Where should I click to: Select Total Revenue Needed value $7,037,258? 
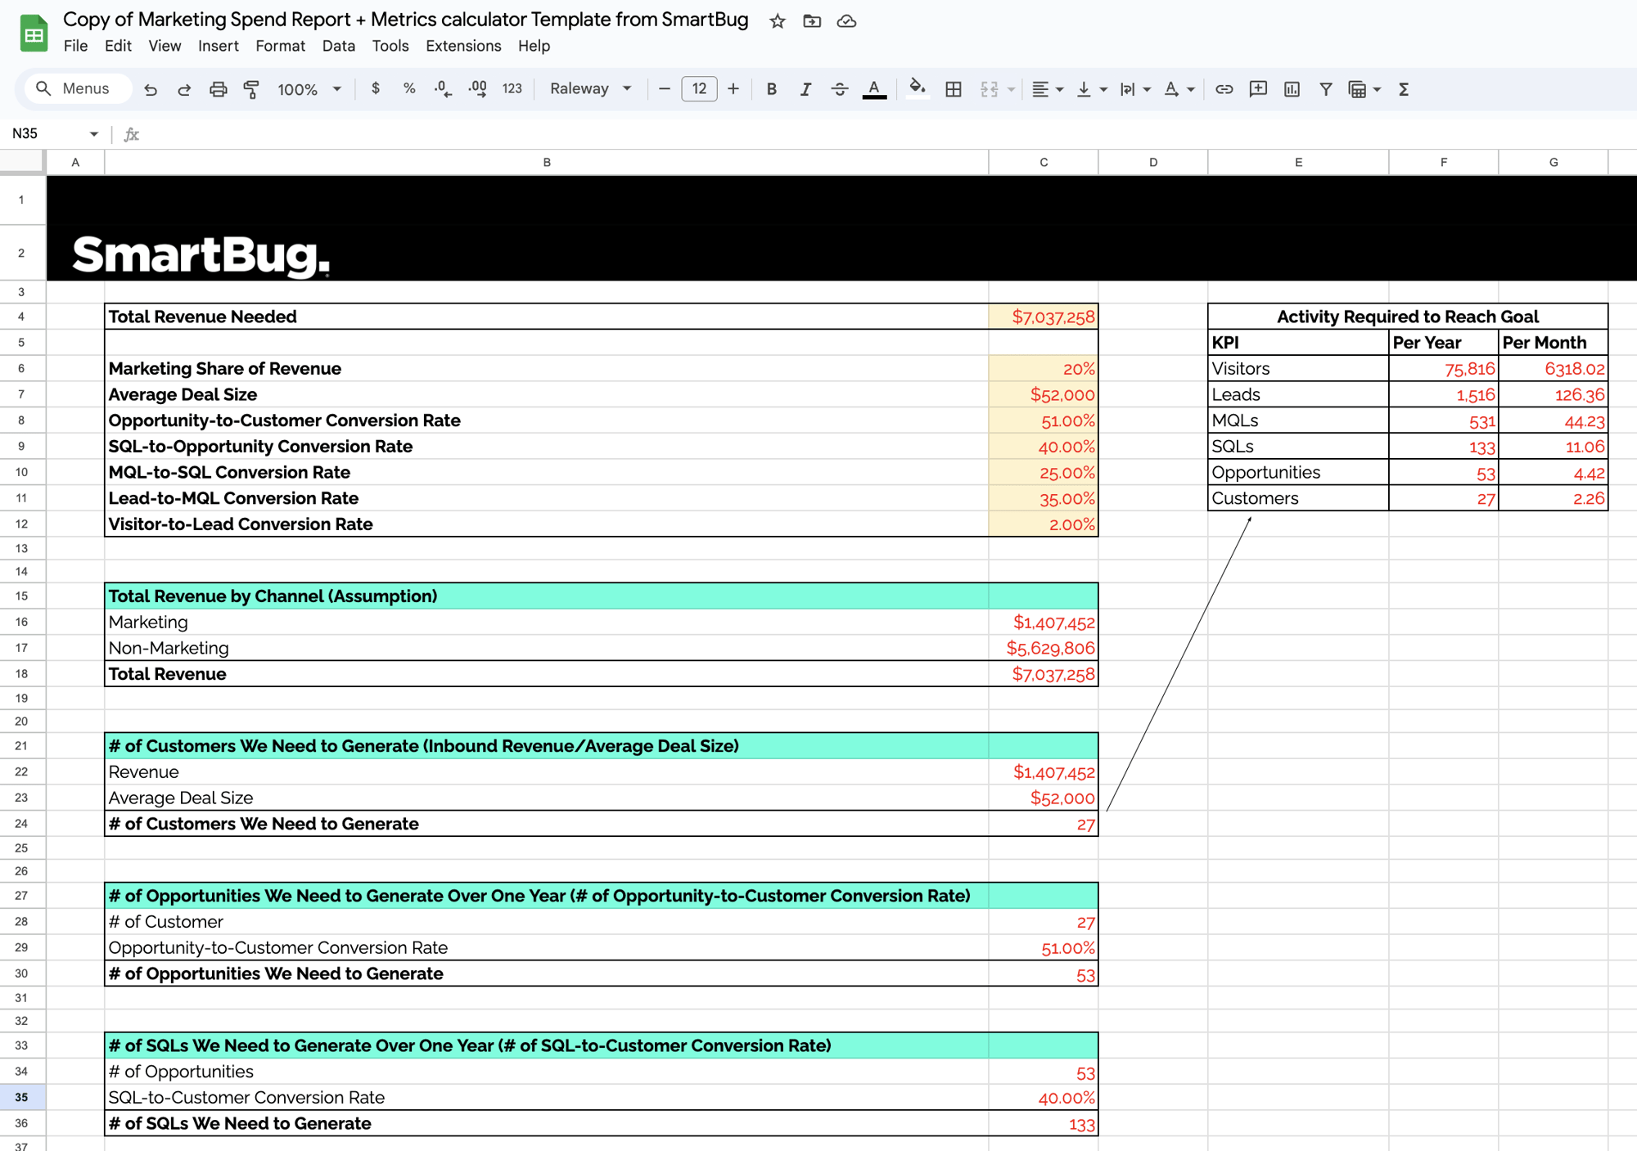click(1044, 317)
